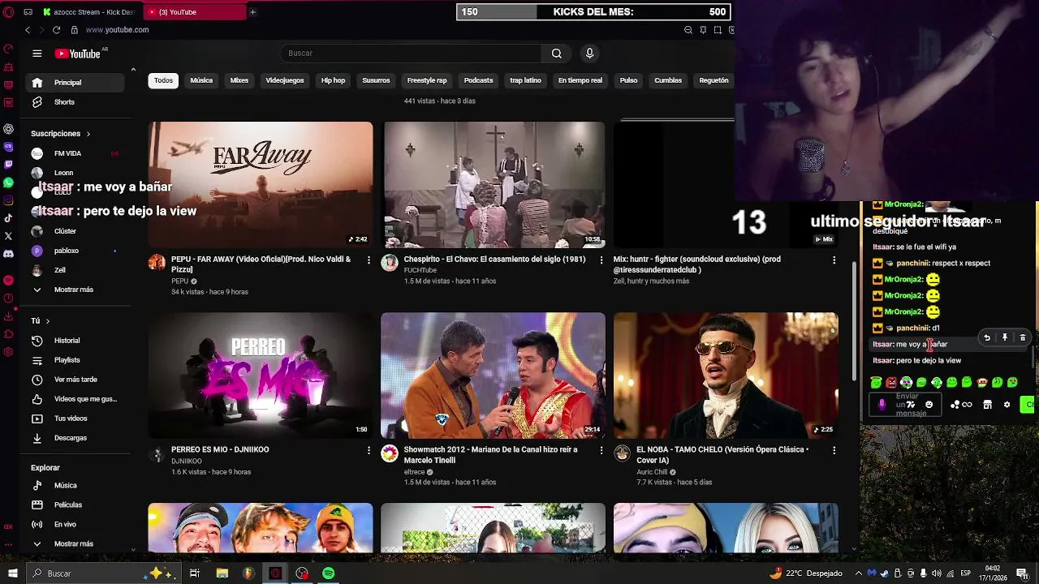This screenshot has width=1039, height=584.
Task: Open the emoji picker in chat
Action: tap(929, 405)
